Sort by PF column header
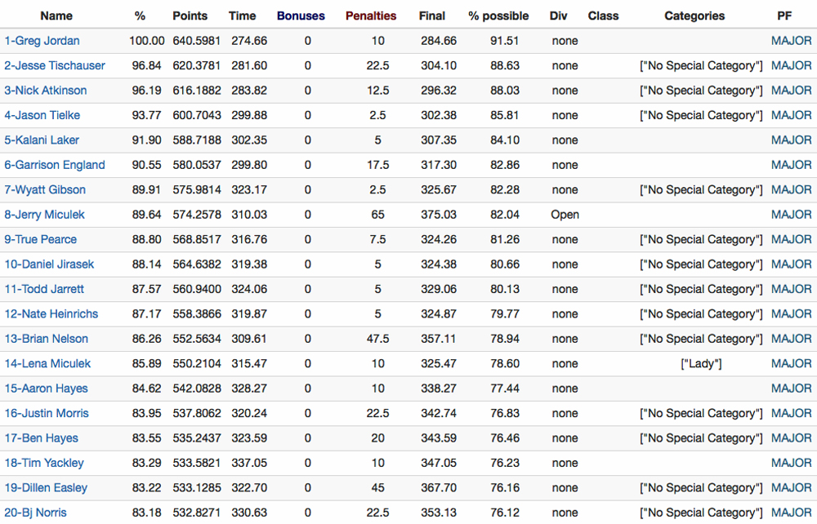Screen dimensions: 817x524 (784, 16)
